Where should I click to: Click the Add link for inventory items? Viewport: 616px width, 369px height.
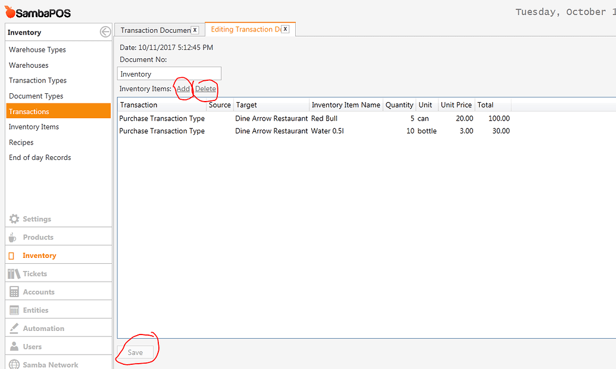(183, 88)
